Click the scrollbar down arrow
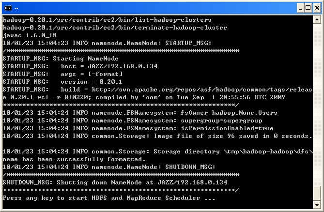The height and width of the screenshot is (212, 324). 317,205
